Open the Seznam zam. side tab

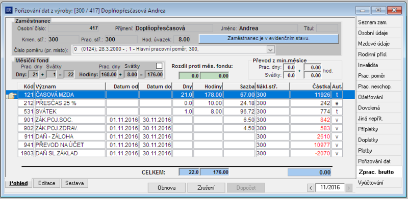(x=379, y=22)
